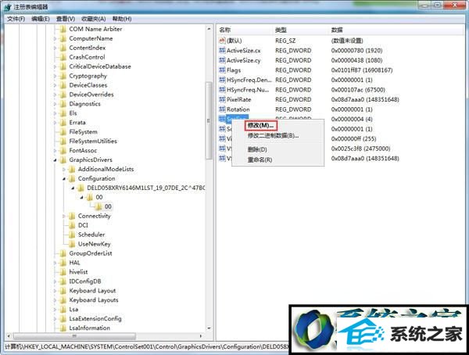Click the DELD058XRY6146M1LST folder icon
This screenshot has width=469, height=355.
click(81, 188)
